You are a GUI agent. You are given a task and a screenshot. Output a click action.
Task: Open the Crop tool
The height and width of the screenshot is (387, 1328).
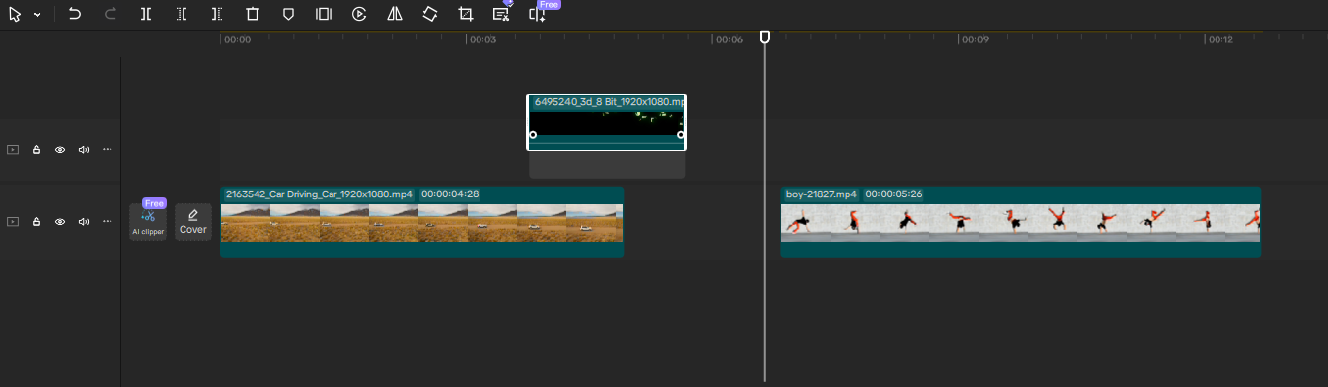click(x=465, y=14)
